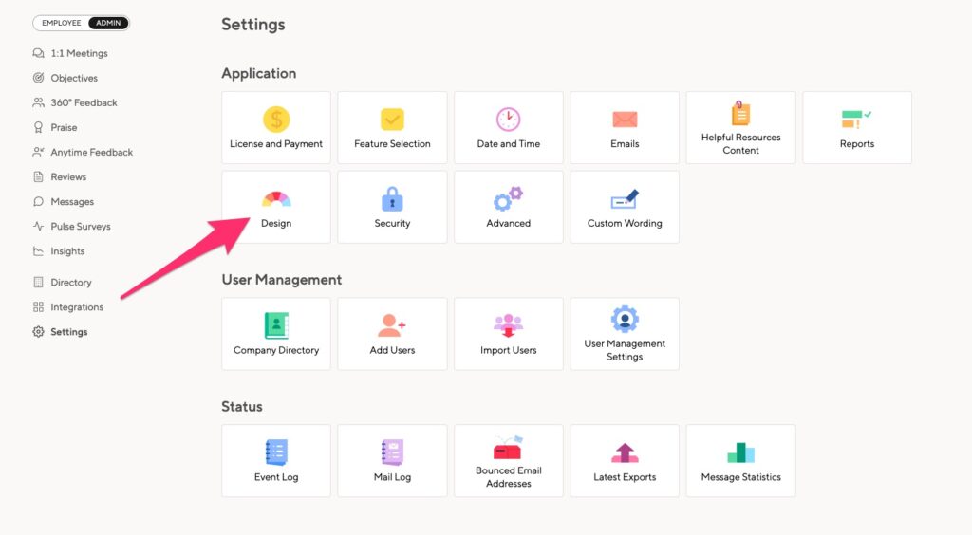Open the Company Directory tile

(276, 334)
